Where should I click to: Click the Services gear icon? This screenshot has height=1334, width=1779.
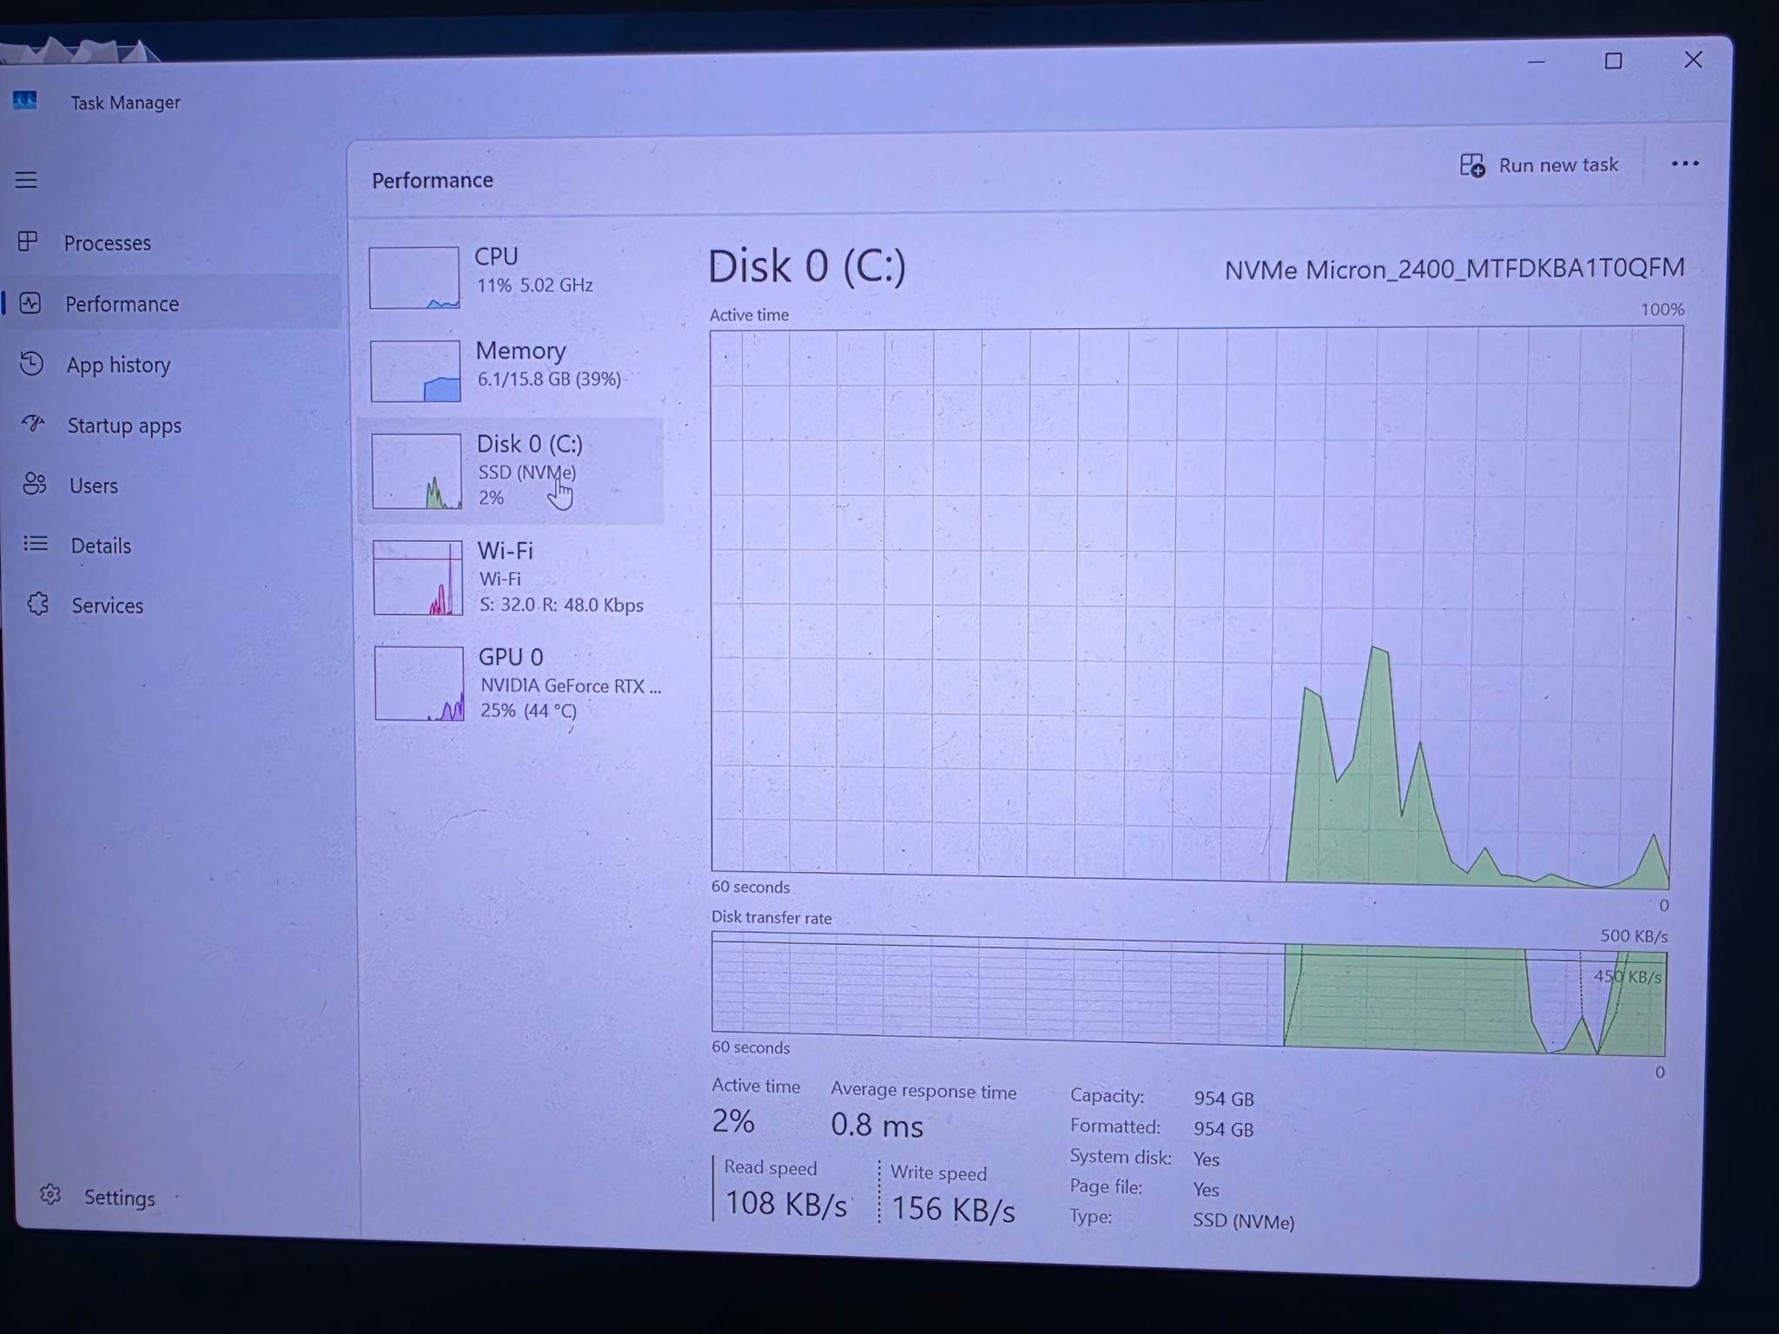point(37,604)
